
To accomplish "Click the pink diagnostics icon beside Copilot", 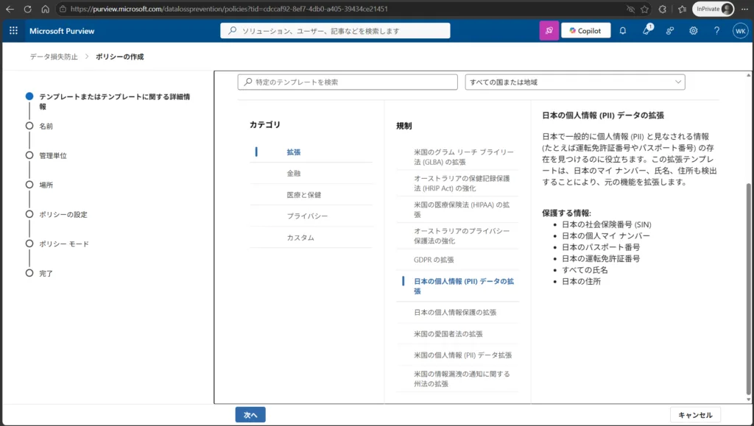I will (x=549, y=31).
